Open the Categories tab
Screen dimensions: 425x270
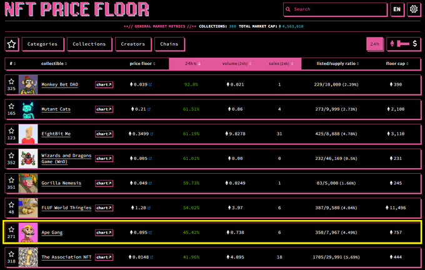[x=42, y=44]
